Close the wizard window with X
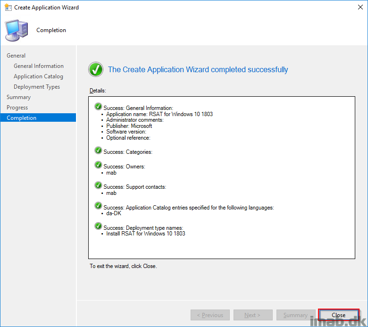 [360, 7]
